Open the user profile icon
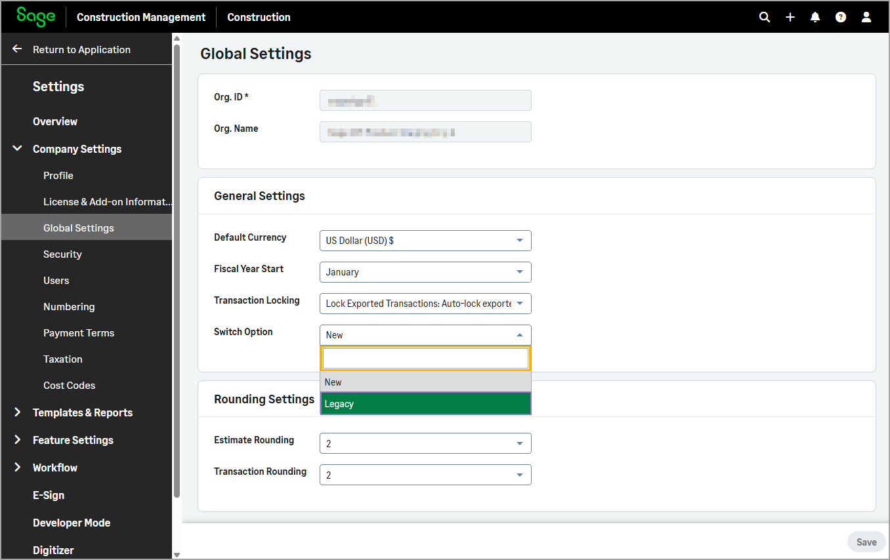 866,18
